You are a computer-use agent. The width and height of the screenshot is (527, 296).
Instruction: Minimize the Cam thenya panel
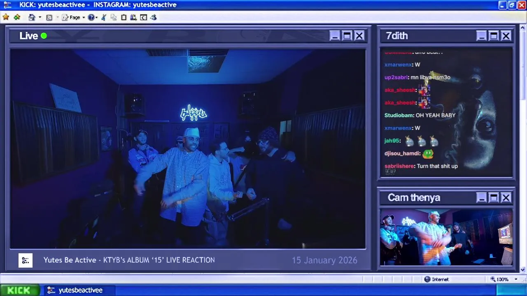tap(481, 198)
